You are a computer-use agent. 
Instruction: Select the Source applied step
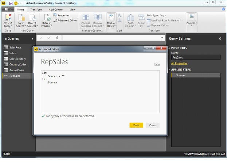(x=196, y=75)
